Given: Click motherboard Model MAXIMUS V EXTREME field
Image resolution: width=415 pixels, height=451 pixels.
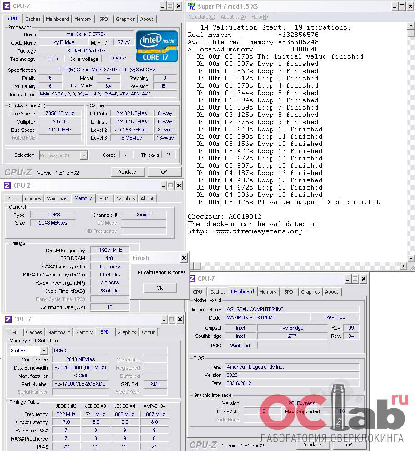Looking at the screenshot, I should tap(268, 317).
